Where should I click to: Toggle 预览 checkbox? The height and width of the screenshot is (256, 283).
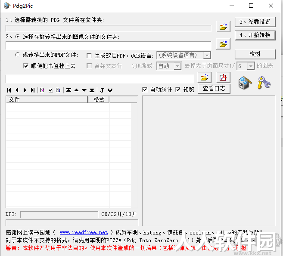[178, 89]
